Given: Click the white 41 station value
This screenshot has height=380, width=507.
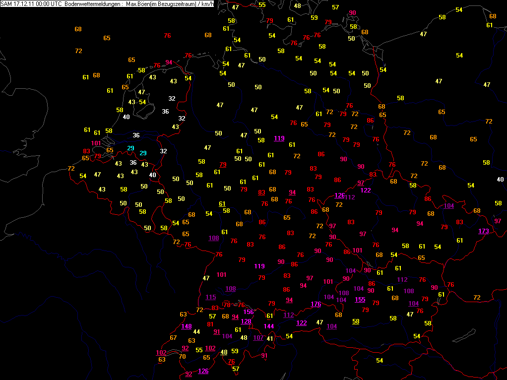Looking at the screenshot, I should [270, 339].
